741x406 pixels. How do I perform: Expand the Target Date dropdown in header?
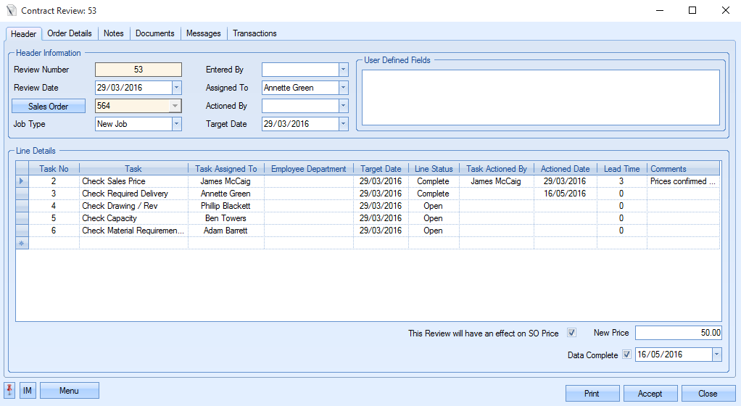[x=343, y=124]
